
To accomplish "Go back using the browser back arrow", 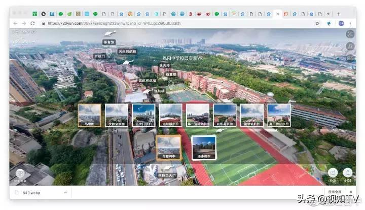I will click(x=15, y=23).
